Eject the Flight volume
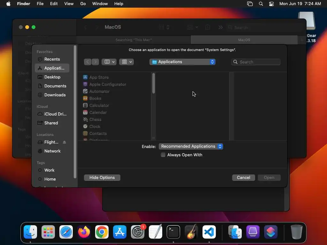327x245 pixels. [65, 142]
